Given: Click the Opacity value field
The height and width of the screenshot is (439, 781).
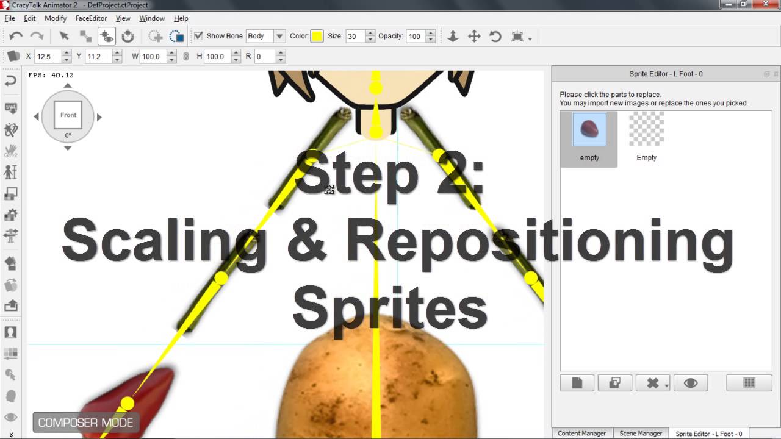Looking at the screenshot, I should point(415,36).
